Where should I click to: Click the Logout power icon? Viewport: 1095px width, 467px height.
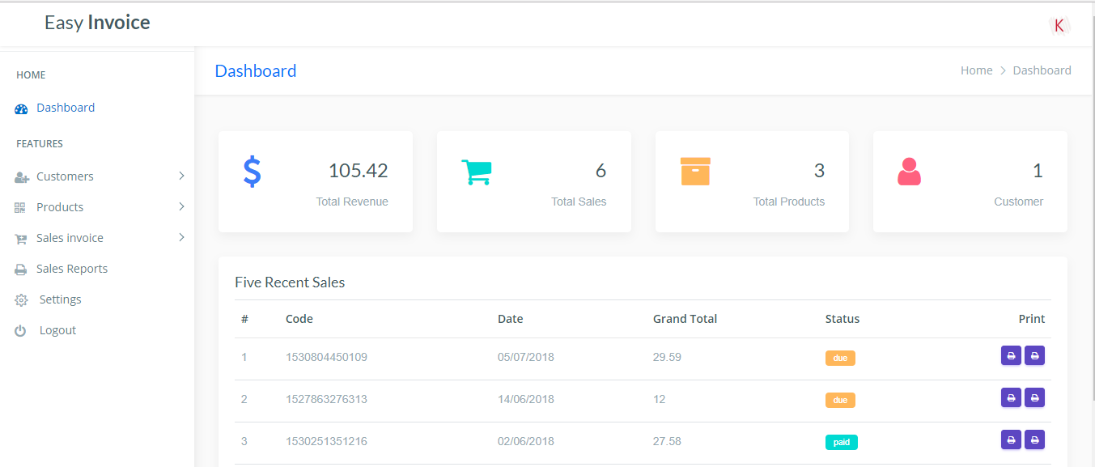point(21,331)
